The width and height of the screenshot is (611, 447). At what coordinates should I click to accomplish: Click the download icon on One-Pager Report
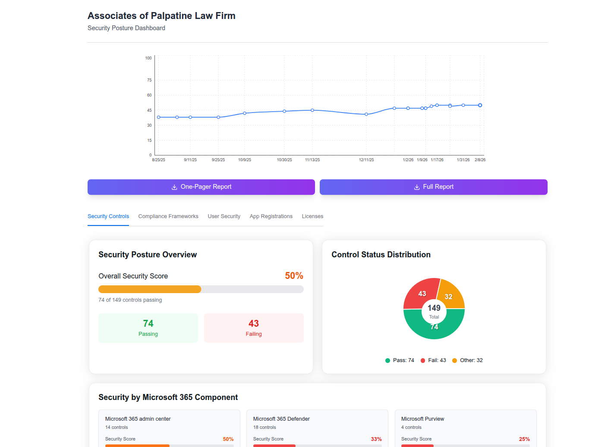point(174,187)
